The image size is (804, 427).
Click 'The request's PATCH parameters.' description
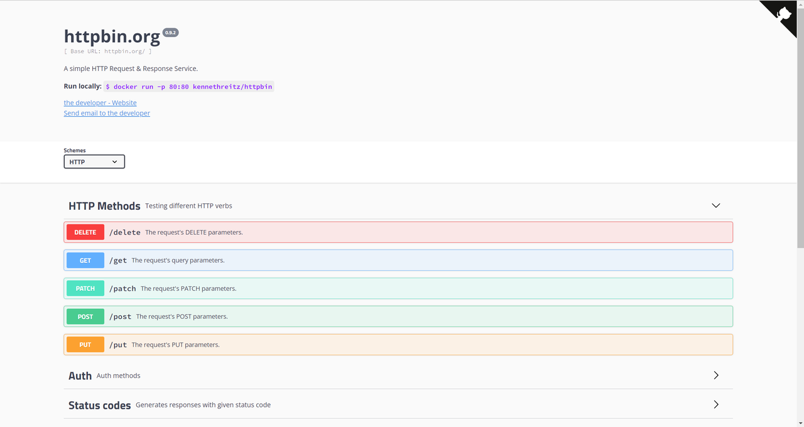tap(188, 289)
